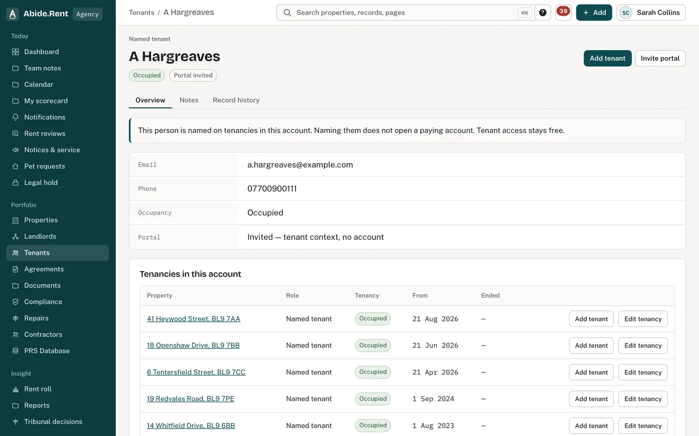Viewport: 699px width, 436px height.
Task: Click the Calendar sidebar icon
Action: [x=15, y=85]
